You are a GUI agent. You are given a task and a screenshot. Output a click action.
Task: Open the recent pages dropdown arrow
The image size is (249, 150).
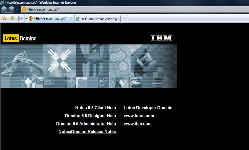pyautogui.click(x=17, y=10)
